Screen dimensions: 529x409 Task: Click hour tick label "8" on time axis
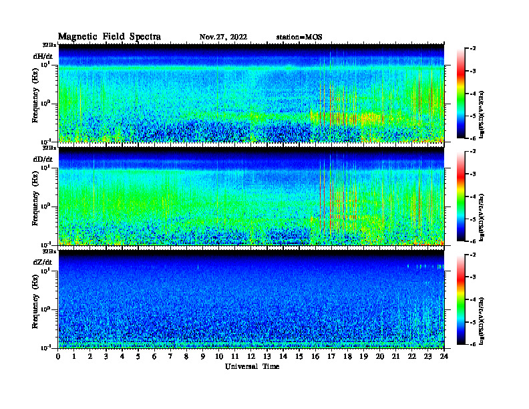click(x=186, y=357)
